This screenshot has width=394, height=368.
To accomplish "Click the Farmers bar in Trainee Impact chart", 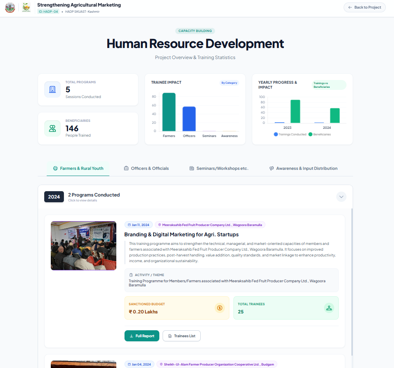I will [169, 113].
